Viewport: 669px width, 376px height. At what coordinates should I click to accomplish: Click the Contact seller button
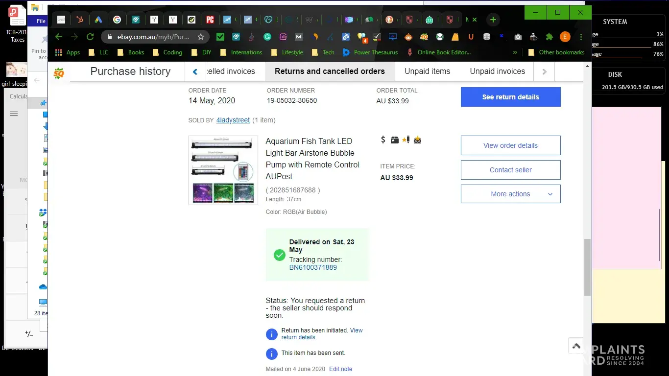point(510,170)
